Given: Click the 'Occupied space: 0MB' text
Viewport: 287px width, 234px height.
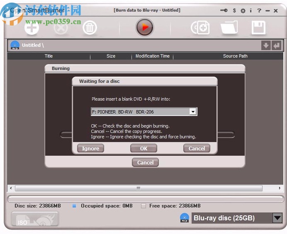Looking at the screenshot, I should coord(107,206).
